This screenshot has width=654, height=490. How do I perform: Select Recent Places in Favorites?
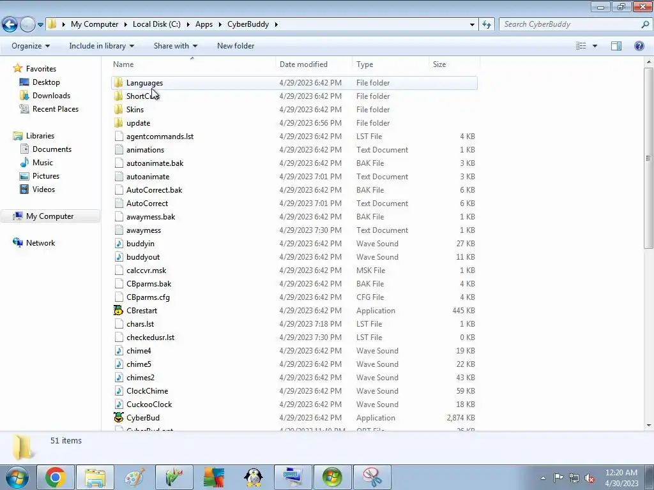pyautogui.click(x=56, y=108)
